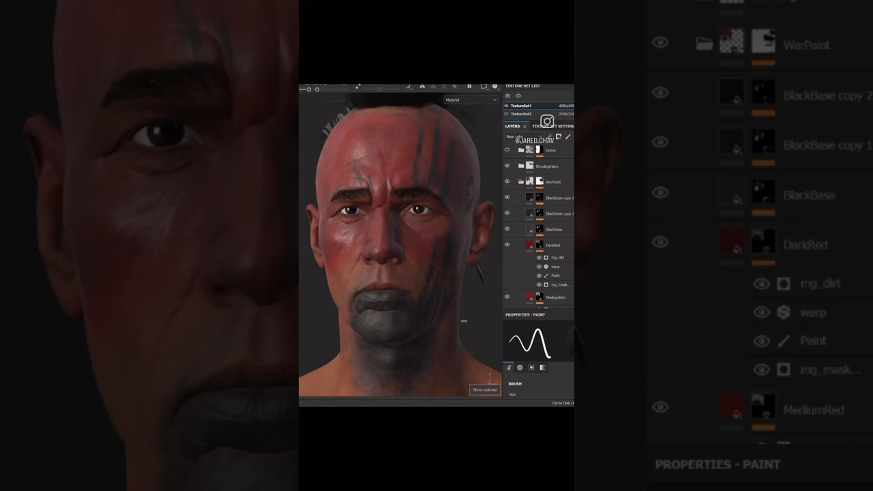The width and height of the screenshot is (873, 491).
Task: Hide the WarPaint folder layer
Action: pos(507,181)
